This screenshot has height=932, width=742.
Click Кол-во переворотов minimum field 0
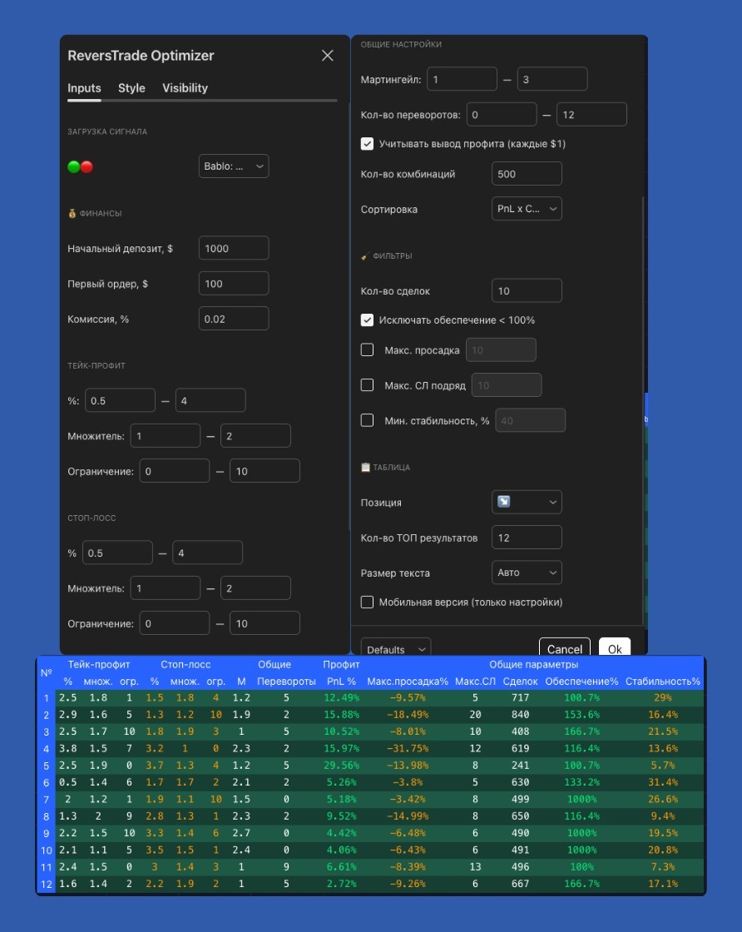502,115
